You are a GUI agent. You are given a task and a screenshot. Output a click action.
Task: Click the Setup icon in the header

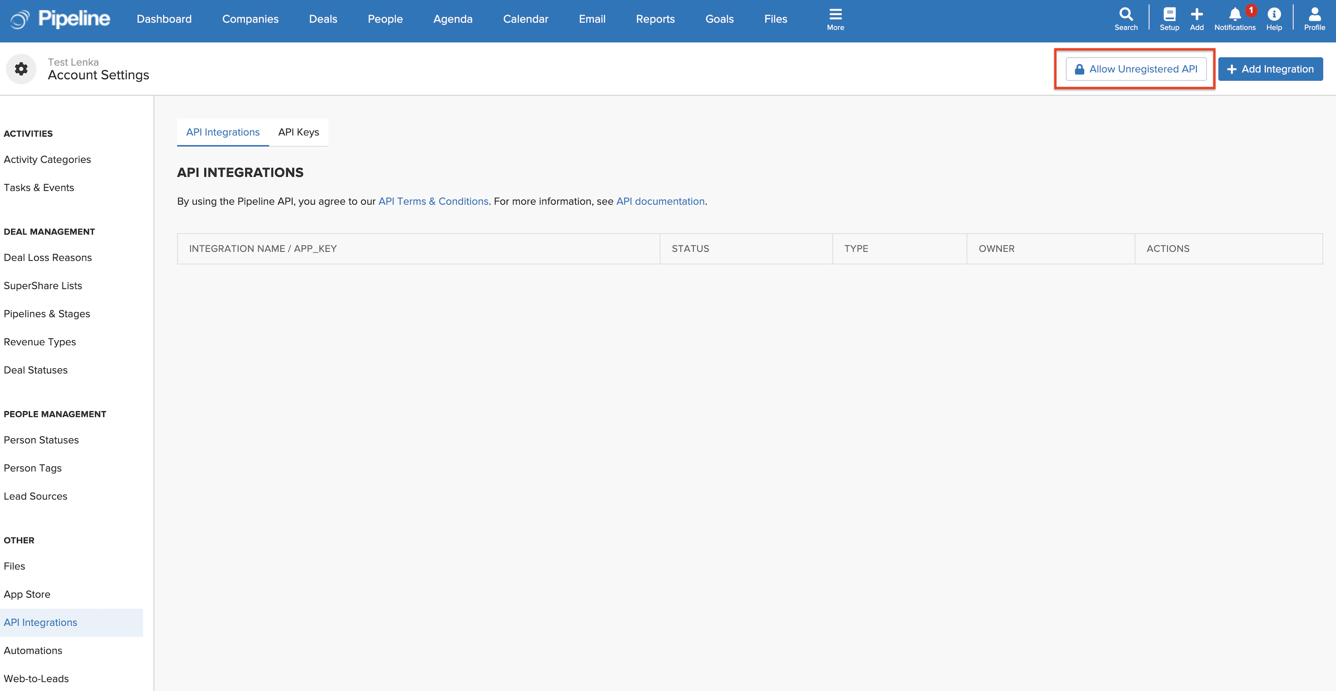click(1169, 19)
